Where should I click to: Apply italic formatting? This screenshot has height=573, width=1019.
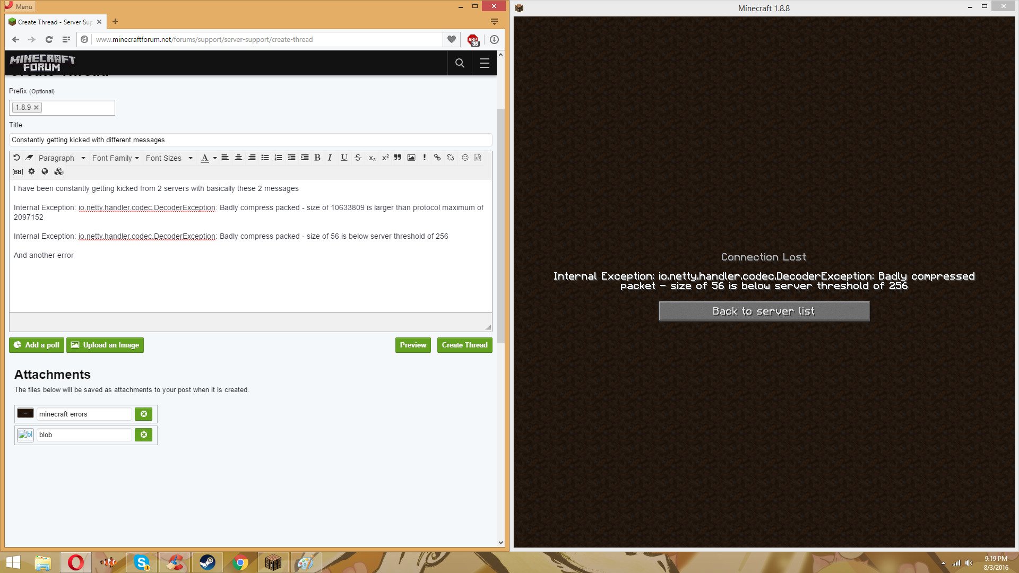coord(330,158)
